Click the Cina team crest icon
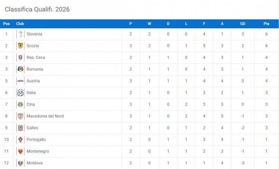Viewport: 279px width, 169px height. (x=20, y=105)
